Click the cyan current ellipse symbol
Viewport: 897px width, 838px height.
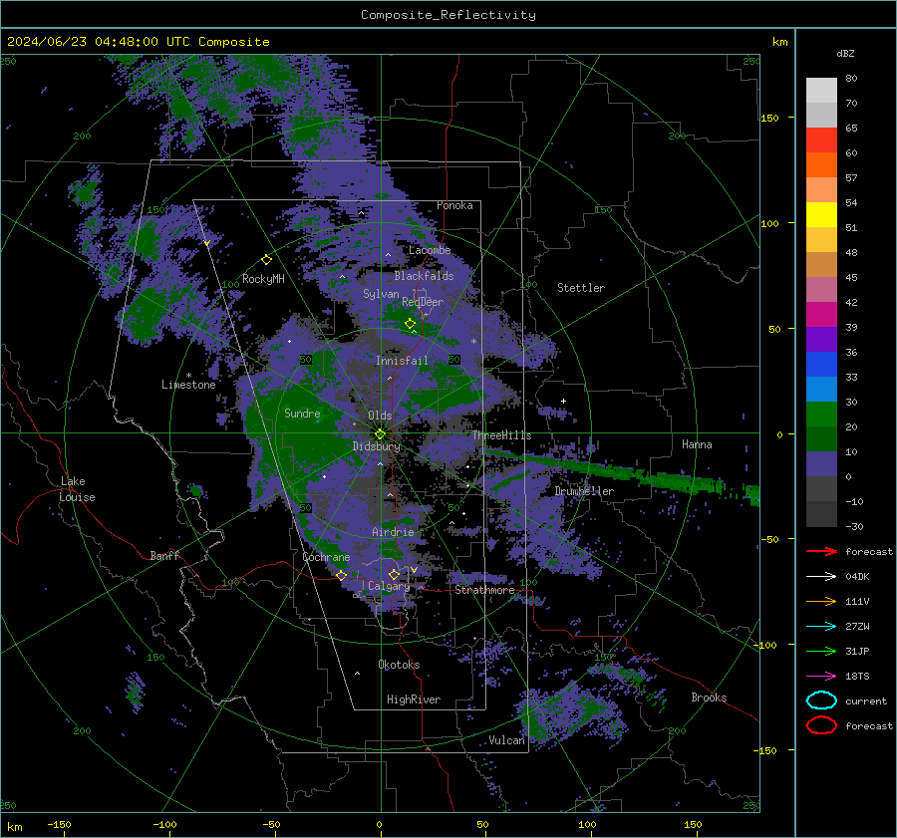click(x=821, y=700)
